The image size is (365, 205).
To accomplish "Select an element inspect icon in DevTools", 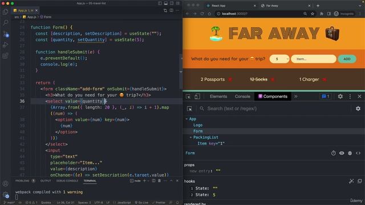I will click(x=188, y=96).
